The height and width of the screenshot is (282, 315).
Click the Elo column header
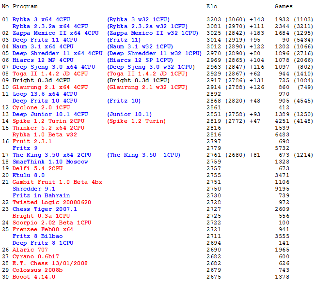(211, 7)
